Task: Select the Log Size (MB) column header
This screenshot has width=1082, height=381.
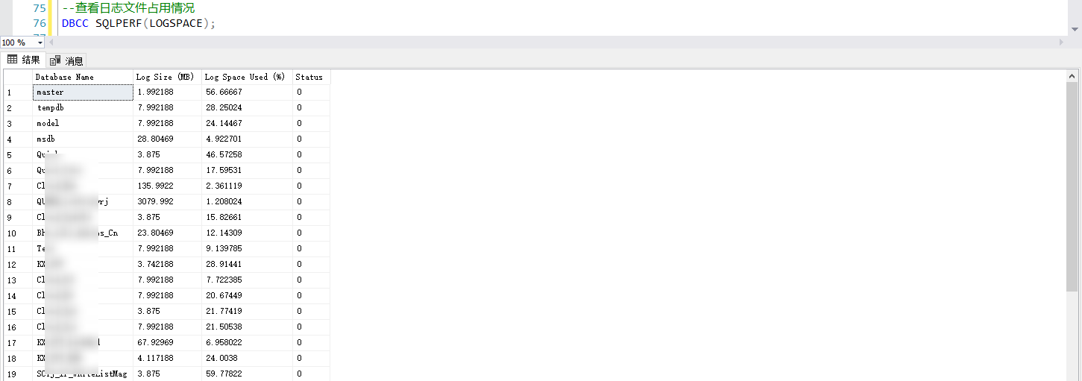Action: pos(167,77)
